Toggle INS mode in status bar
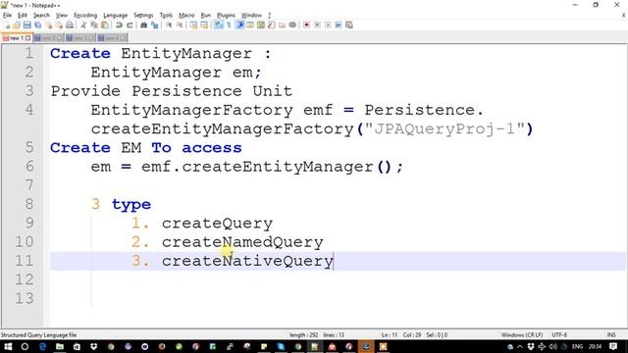Screen dimensions: 628x353 [611, 335]
